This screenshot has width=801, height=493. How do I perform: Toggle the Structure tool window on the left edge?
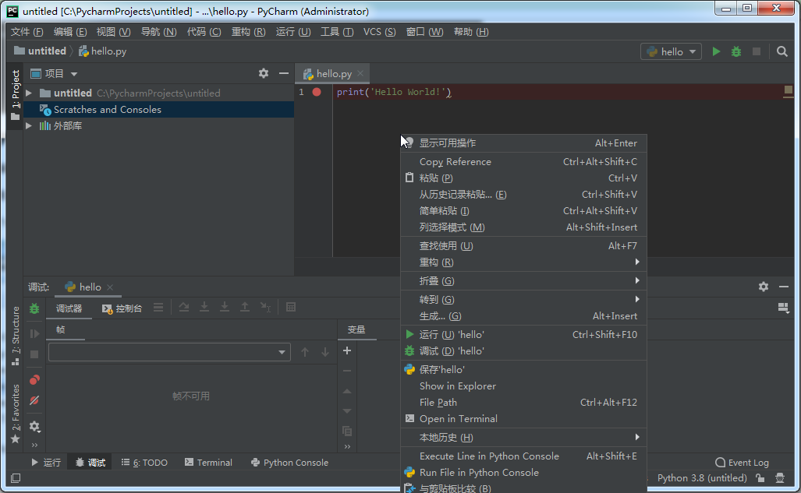coord(16,335)
